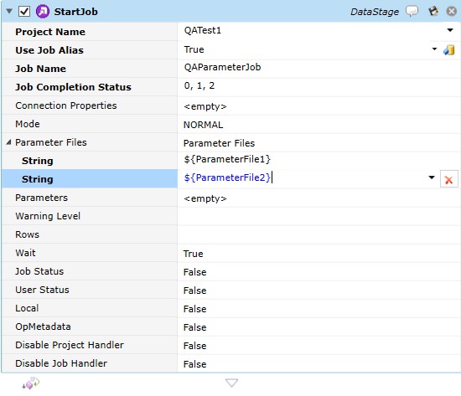Collapse the StartJob action header arrow
461x396 pixels.
pos(9,12)
